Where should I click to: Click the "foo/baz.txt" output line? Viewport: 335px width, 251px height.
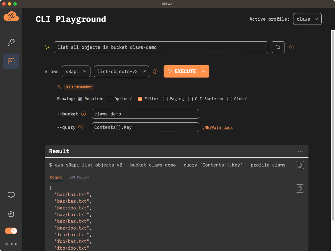[73, 241]
